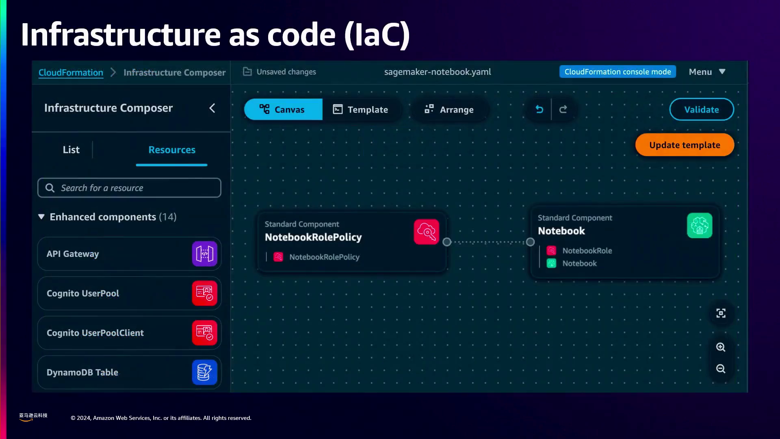Image resolution: width=780 pixels, height=439 pixels.
Task: Click the Notebook SageMaker green card icon
Action: [699, 226]
